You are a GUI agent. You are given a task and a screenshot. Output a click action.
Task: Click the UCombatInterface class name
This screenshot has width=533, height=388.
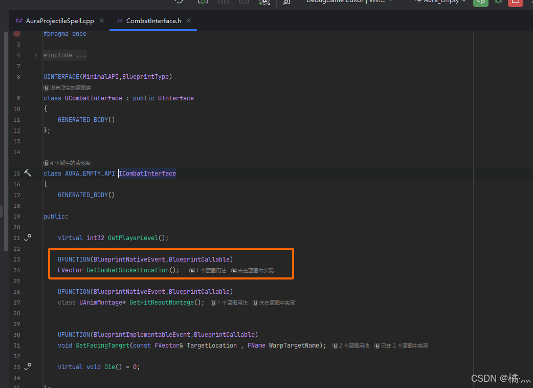[x=94, y=98]
